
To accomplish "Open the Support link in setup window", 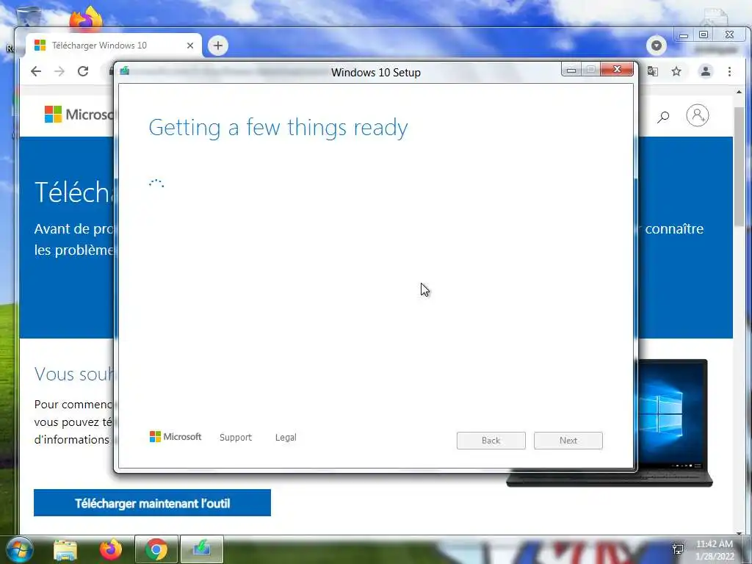I will pyautogui.click(x=236, y=438).
